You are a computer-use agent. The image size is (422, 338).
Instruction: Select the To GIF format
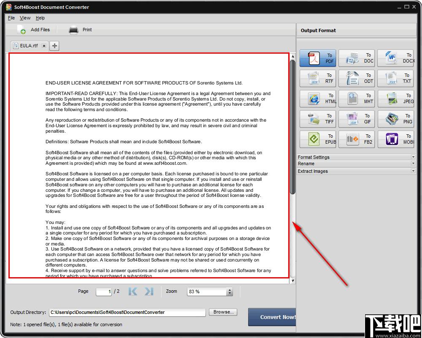(x=356, y=119)
